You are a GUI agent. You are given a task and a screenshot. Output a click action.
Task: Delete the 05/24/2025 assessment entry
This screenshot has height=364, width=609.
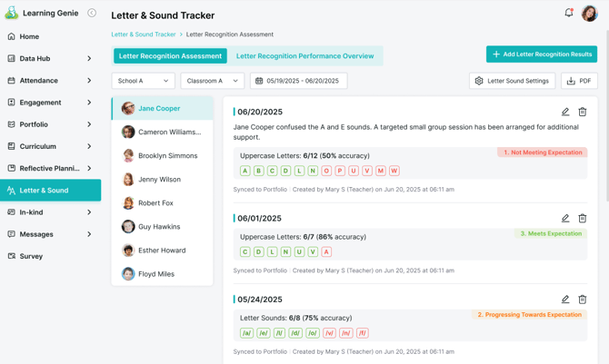583,299
